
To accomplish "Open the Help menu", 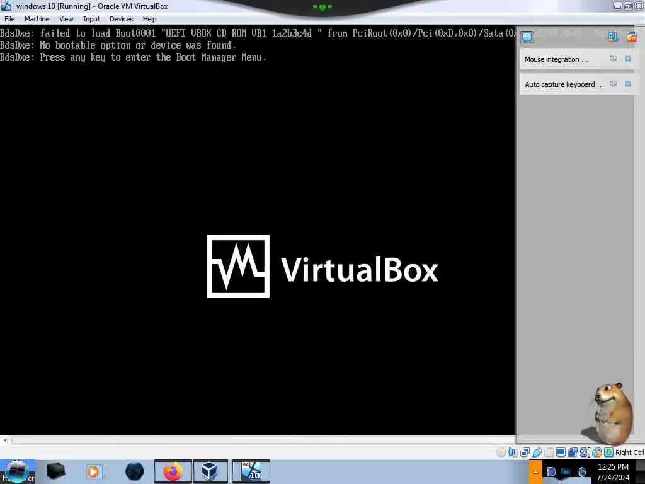I will pyautogui.click(x=149, y=19).
